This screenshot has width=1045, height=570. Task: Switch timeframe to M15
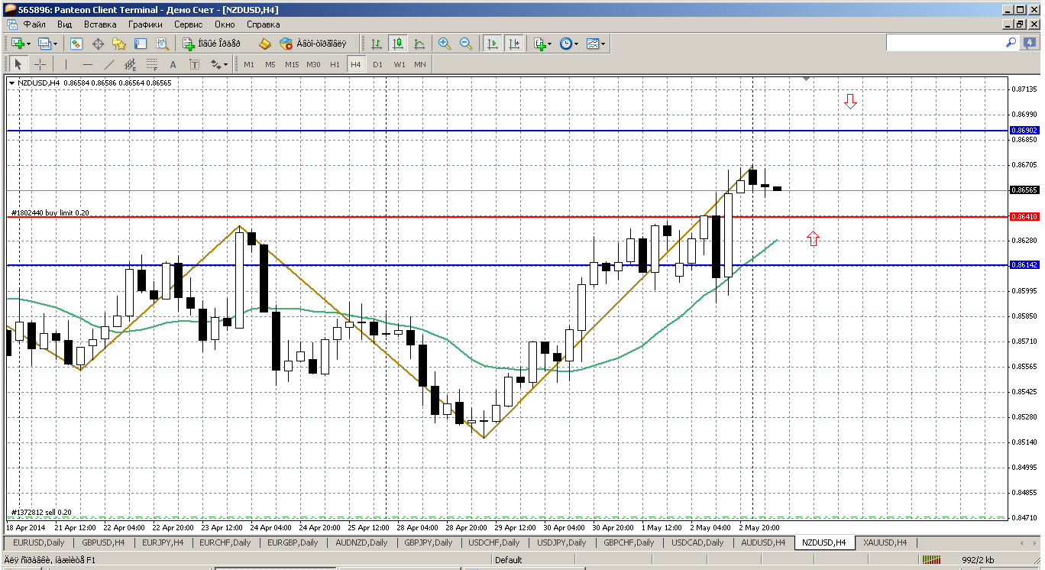292,64
